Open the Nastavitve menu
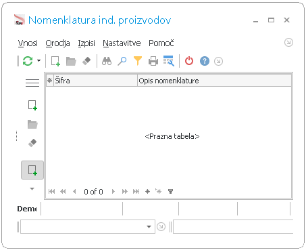306x250 pixels. click(x=122, y=43)
